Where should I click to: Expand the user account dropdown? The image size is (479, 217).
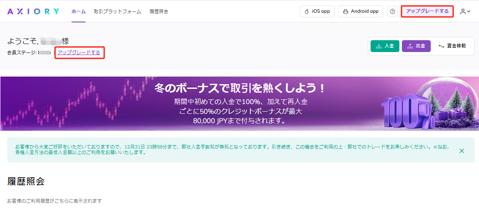pos(465,11)
